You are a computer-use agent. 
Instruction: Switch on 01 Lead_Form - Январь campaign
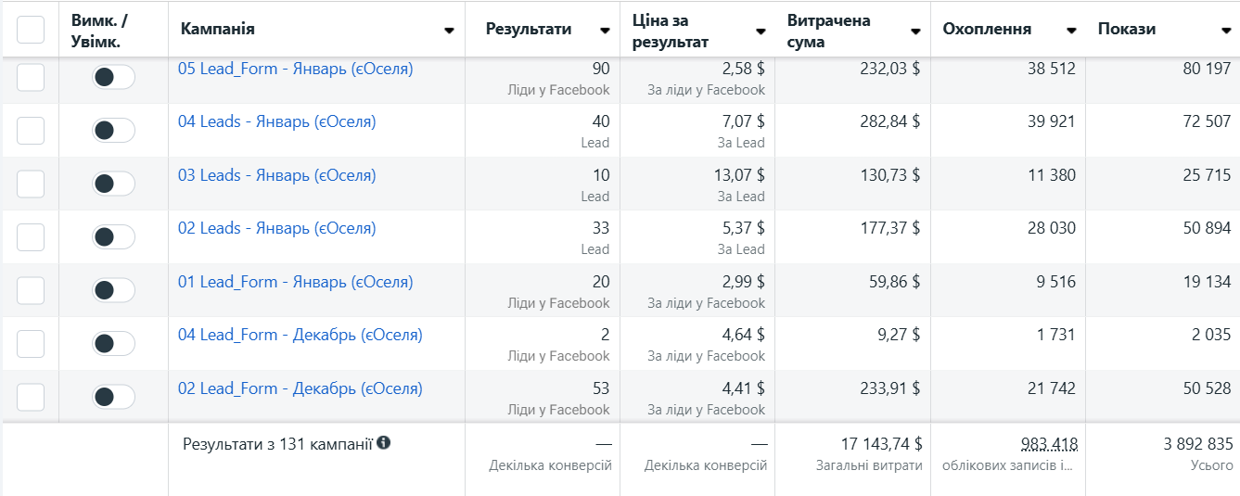click(x=113, y=290)
